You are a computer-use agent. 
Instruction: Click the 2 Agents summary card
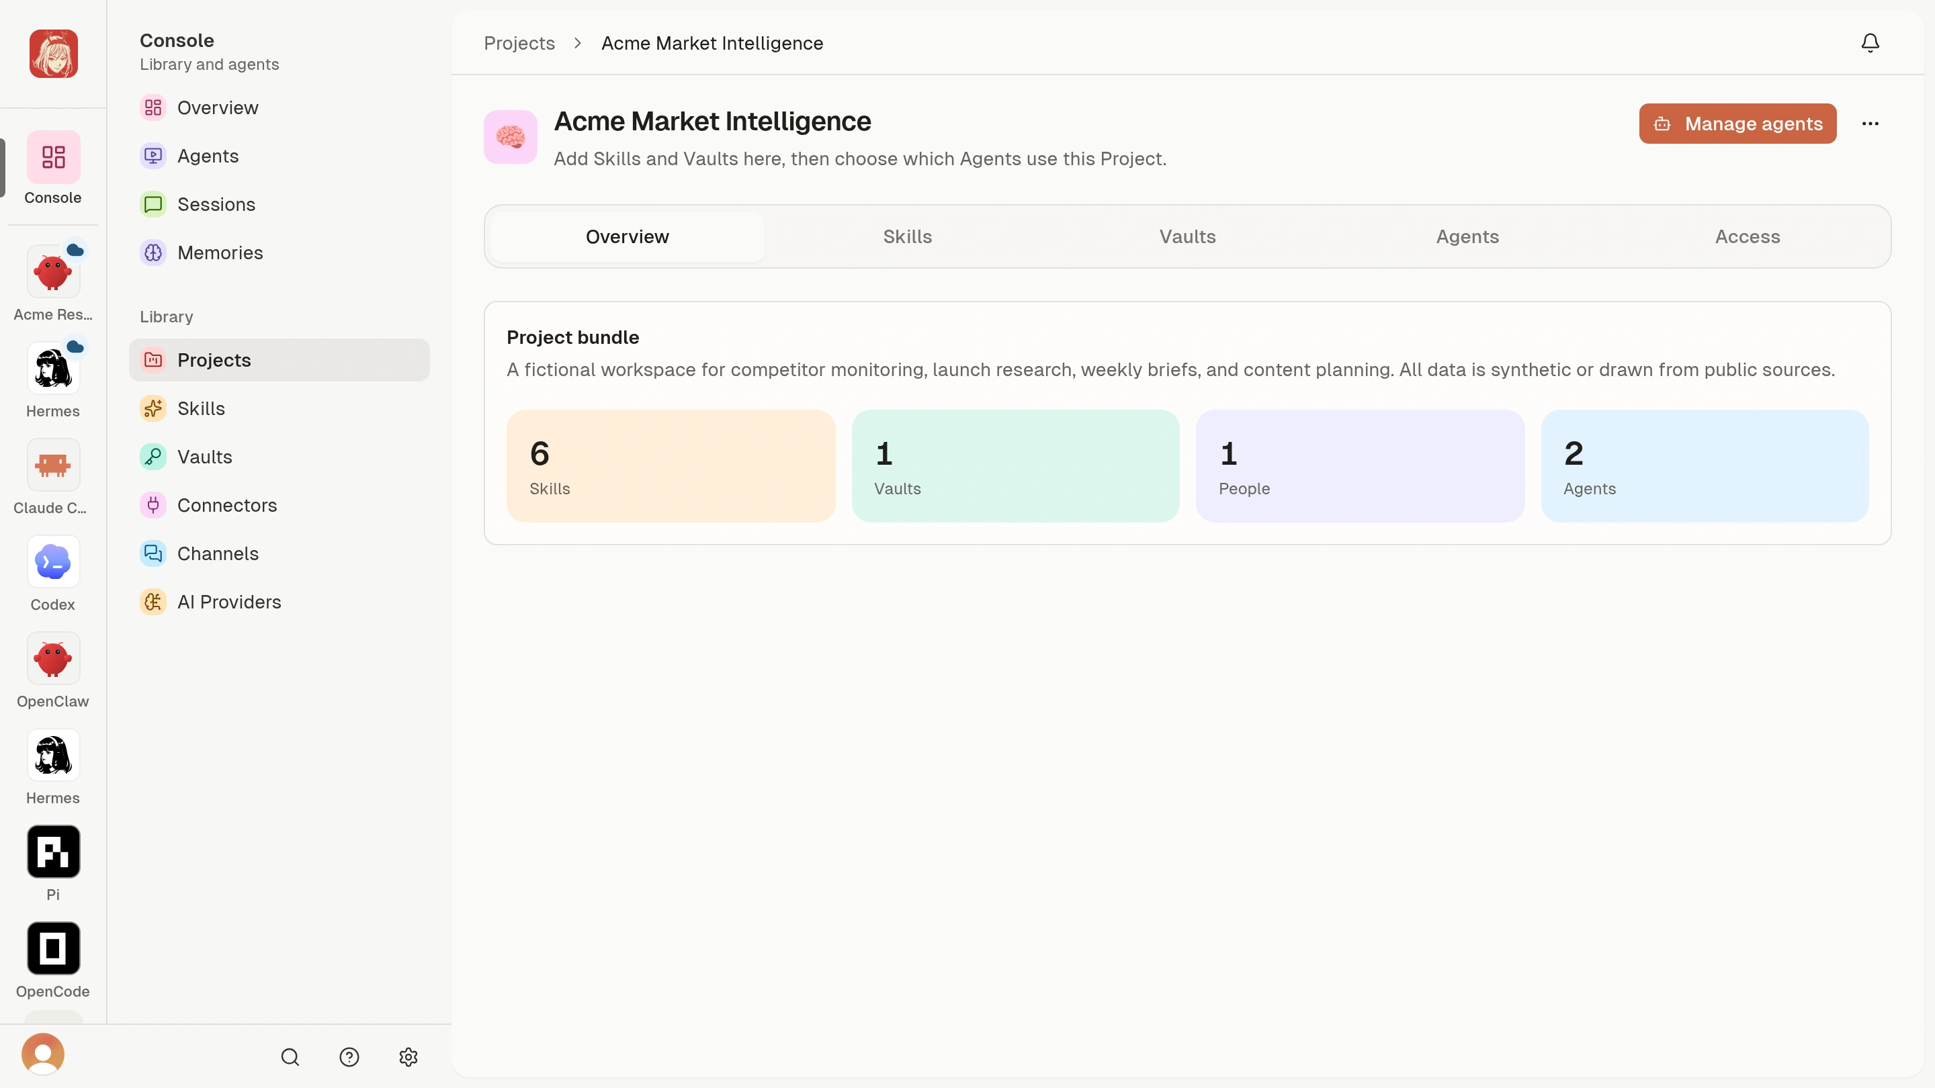pos(1705,466)
